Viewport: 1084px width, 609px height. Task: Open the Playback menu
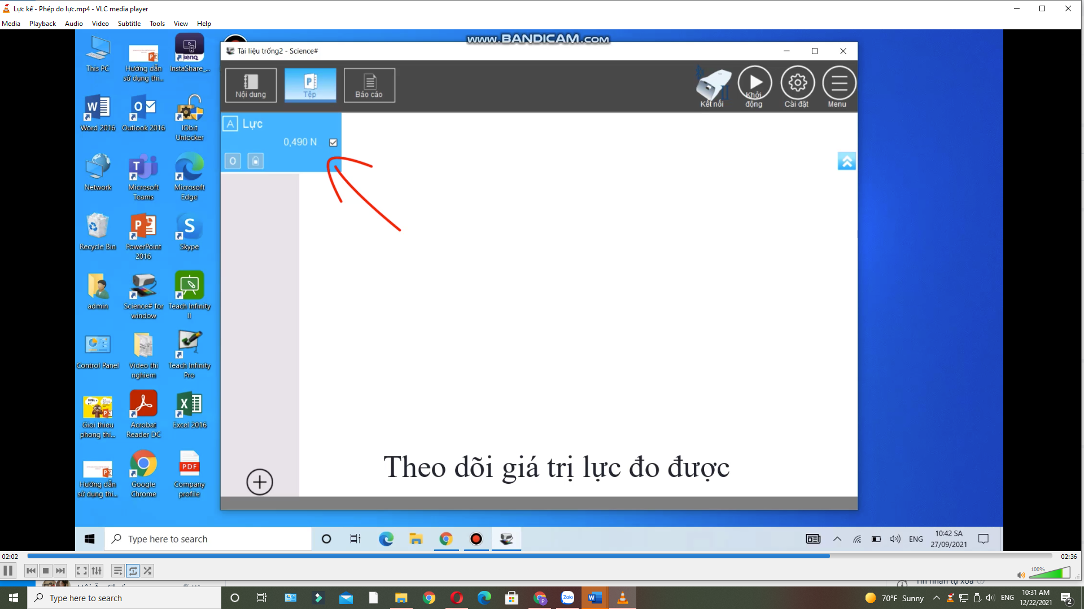point(43,24)
